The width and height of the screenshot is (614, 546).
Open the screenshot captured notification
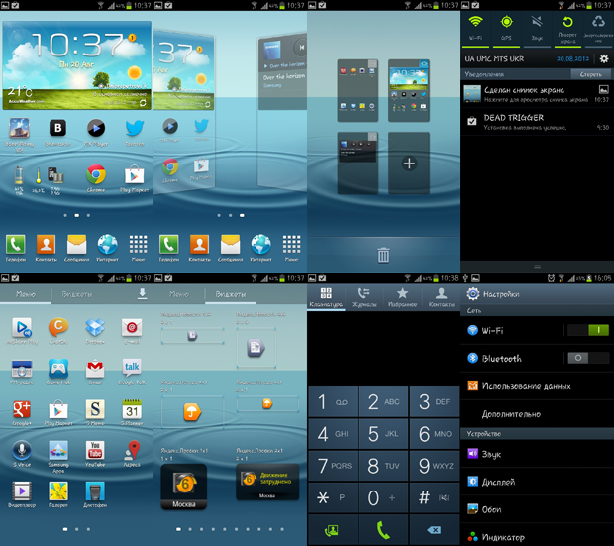point(537,94)
